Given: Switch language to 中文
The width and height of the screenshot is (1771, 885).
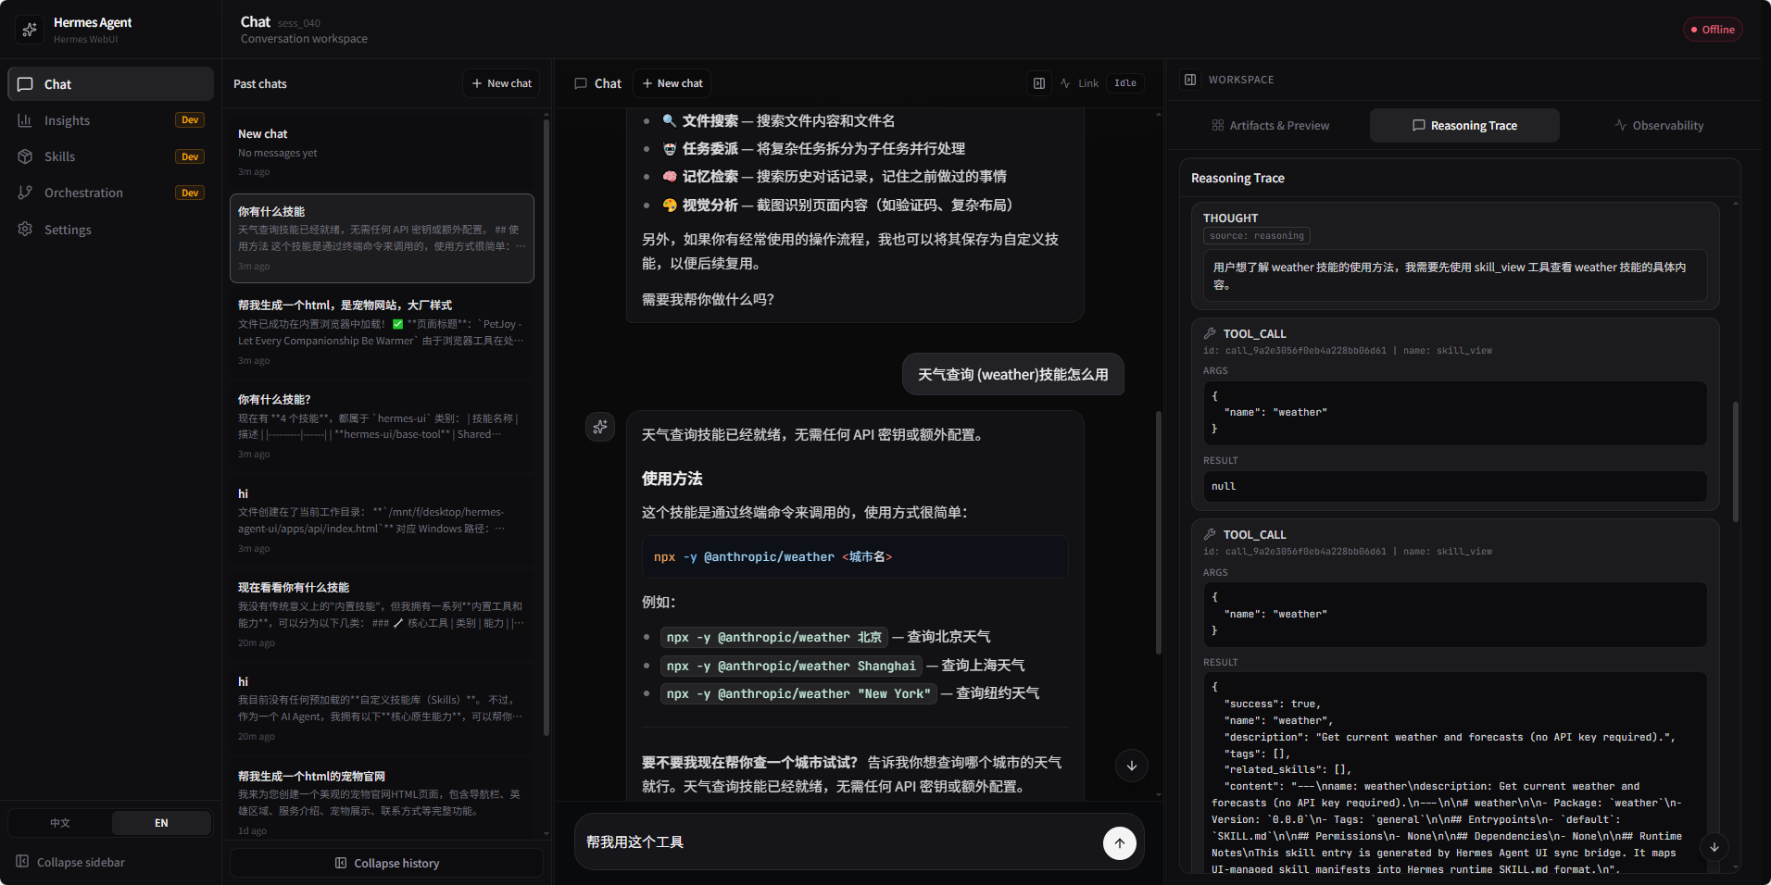Looking at the screenshot, I should pyautogui.click(x=60, y=823).
